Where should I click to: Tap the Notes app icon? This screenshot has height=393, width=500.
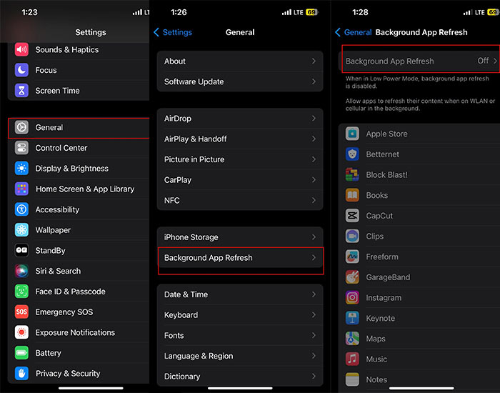(352, 379)
